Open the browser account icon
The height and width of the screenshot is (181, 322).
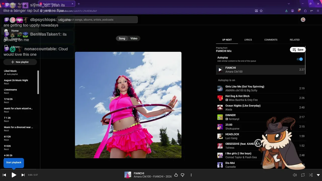[x=293, y=11]
